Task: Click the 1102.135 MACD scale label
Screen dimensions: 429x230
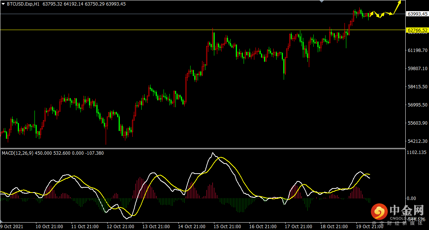Action: 417,152
